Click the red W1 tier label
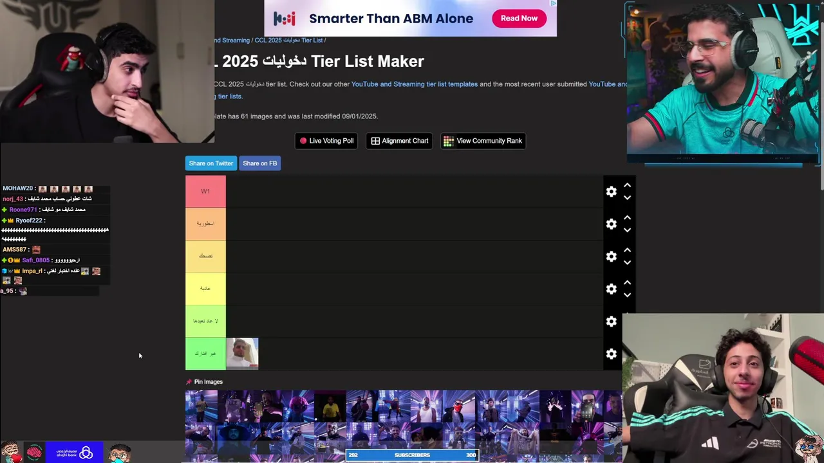824x463 pixels. pos(205,192)
